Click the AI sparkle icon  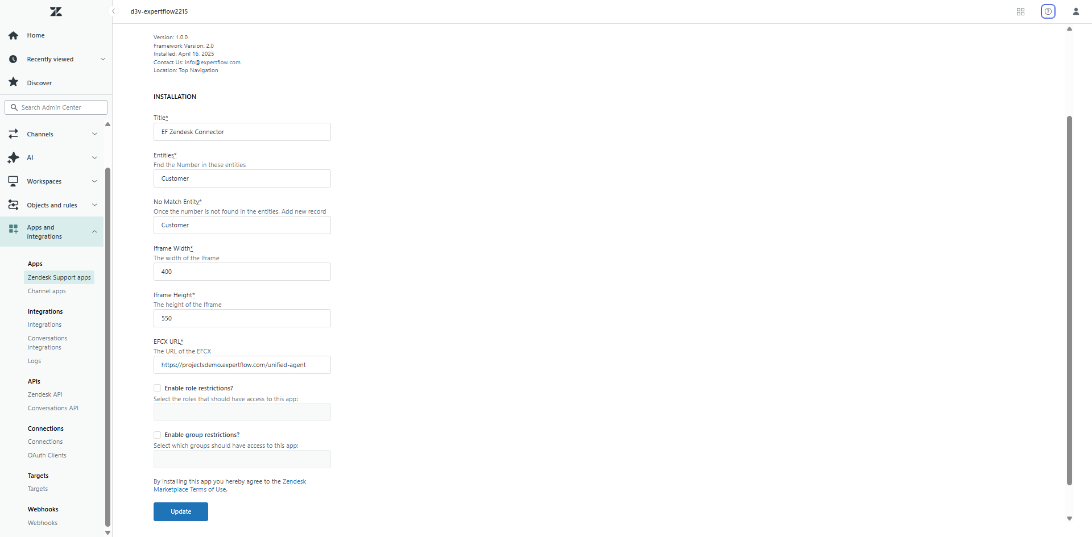click(x=14, y=157)
